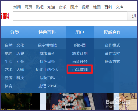Select 百科 in the top navigation
This screenshot has height=111, width=138.
108,7
